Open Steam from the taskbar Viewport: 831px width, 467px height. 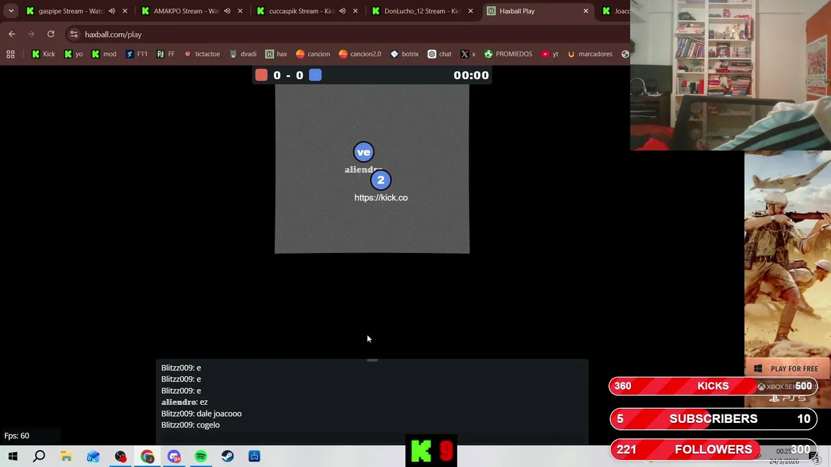pos(227,457)
